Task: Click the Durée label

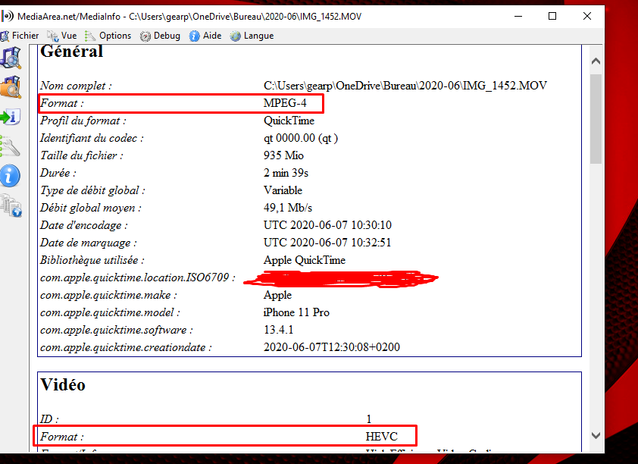Action: coord(58,174)
